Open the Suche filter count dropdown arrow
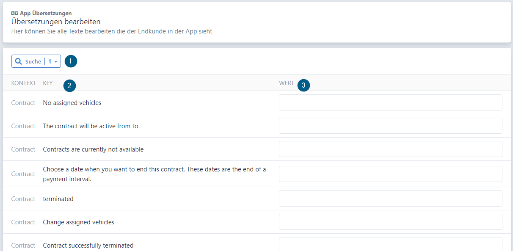Screen dimensions: 513x251 point(56,62)
